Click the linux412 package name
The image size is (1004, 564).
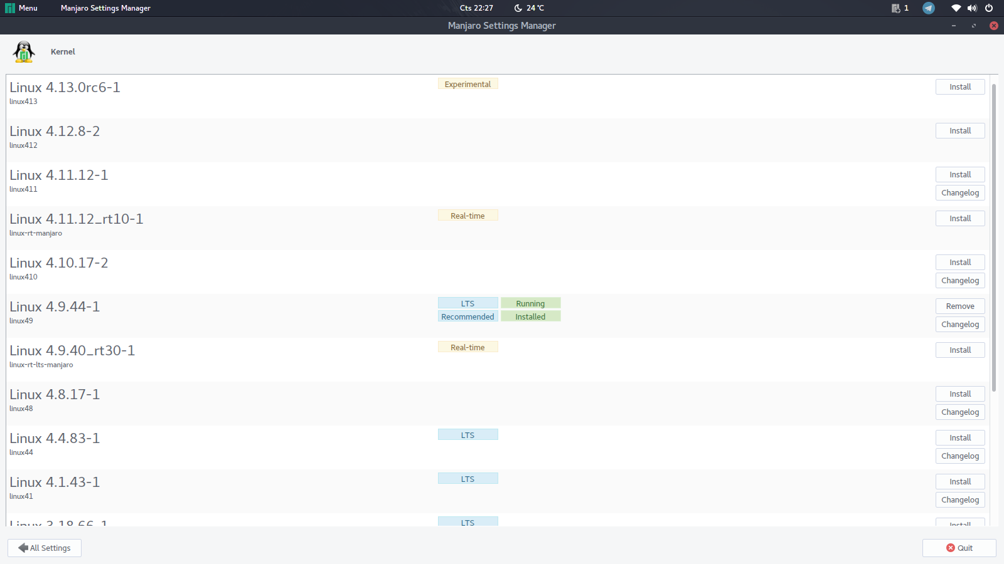[23, 145]
